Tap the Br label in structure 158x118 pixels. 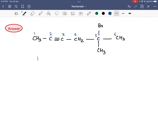pyautogui.click(x=100, y=26)
